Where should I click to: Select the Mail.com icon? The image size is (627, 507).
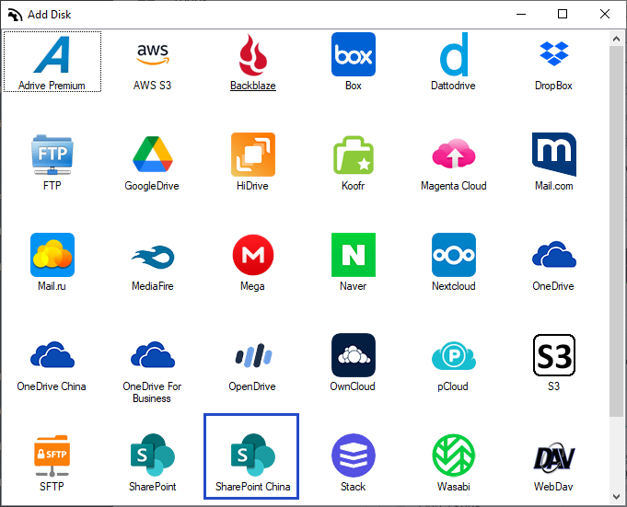coord(554,155)
